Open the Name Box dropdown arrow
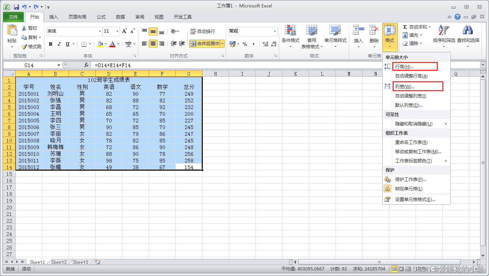The image size is (489, 276). [59, 65]
